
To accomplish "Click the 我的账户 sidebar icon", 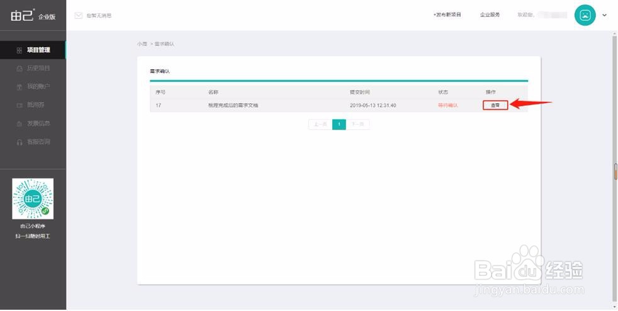I will (x=20, y=87).
